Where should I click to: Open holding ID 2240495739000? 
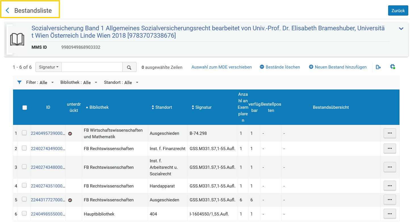click(48, 133)
